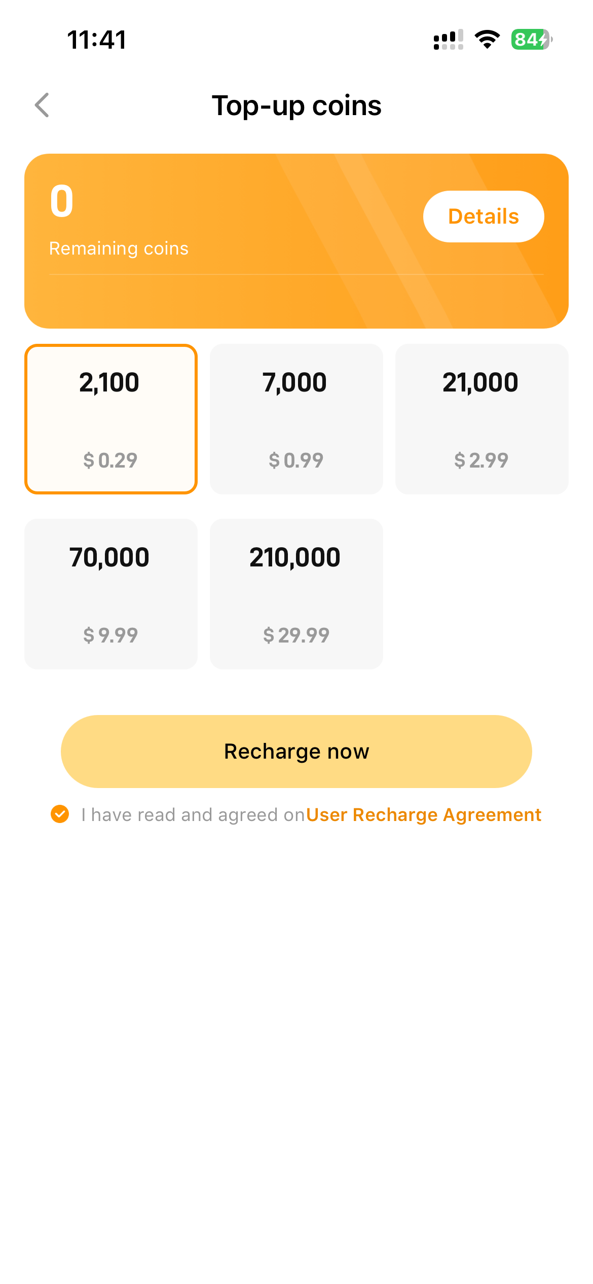Tap the Remaining coins balance
This screenshot has height=1284, width=593.
[x=62, y=202]
